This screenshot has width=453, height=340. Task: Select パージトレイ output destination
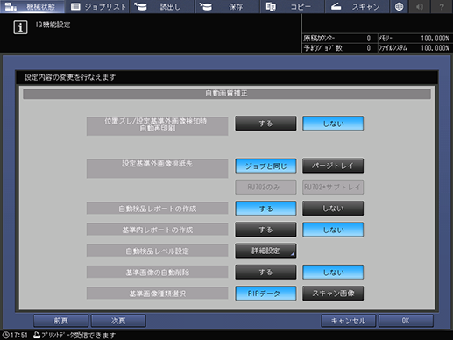[x=333, y=166]
